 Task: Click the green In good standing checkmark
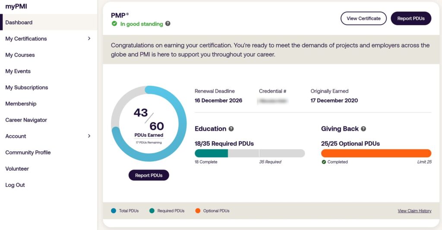coord(114,24)
